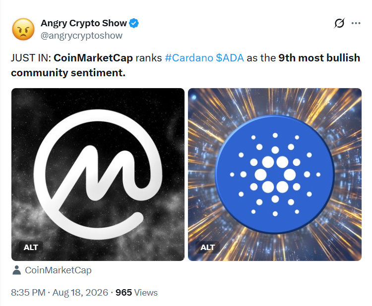
Task: Click the blue verified checkmark badge
Action: coord(134,23)
